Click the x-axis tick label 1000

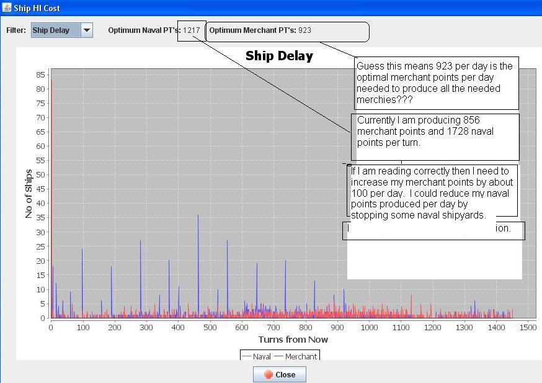pyautogui.click(x=369, y=327)
